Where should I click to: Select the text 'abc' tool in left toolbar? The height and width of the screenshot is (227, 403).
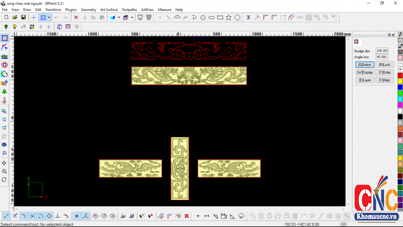click(5, 56)
